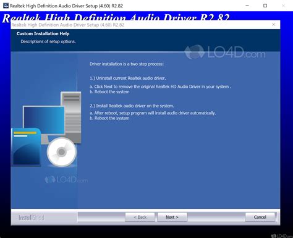Maximize the Realtek setup window
Image resolution: width=293 pixels, height=238 pixels.
click(x=265, y=6)
